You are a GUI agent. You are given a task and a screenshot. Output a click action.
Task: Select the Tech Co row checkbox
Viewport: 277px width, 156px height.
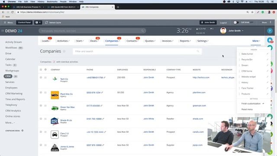[41, 78]
